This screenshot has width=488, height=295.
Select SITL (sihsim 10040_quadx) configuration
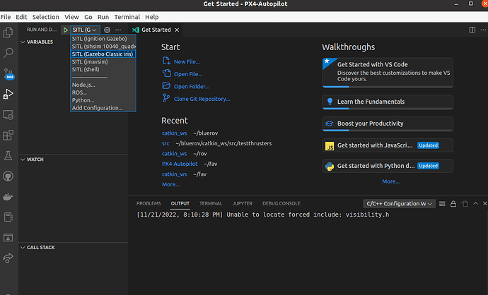pyautogui.click(x=103, y=47)
